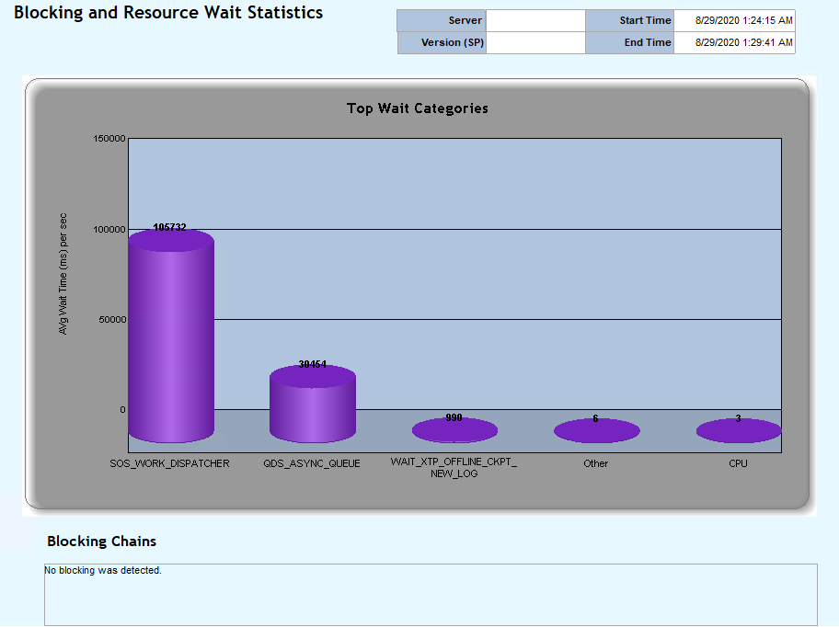Click the Server input field
Viewport: 839px width, 627px height.
coord(536,20)
